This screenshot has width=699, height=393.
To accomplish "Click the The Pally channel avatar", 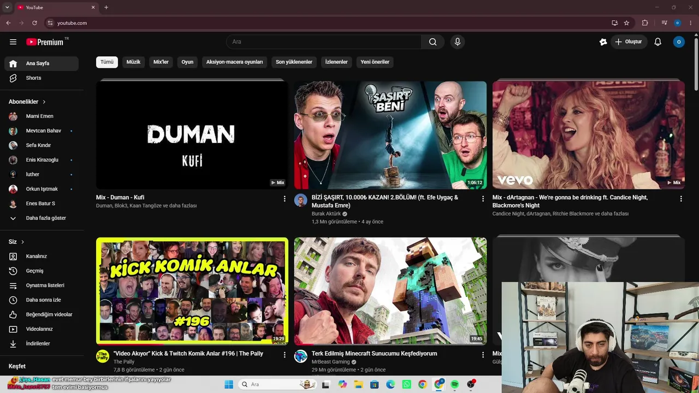I will click(103, 356).
